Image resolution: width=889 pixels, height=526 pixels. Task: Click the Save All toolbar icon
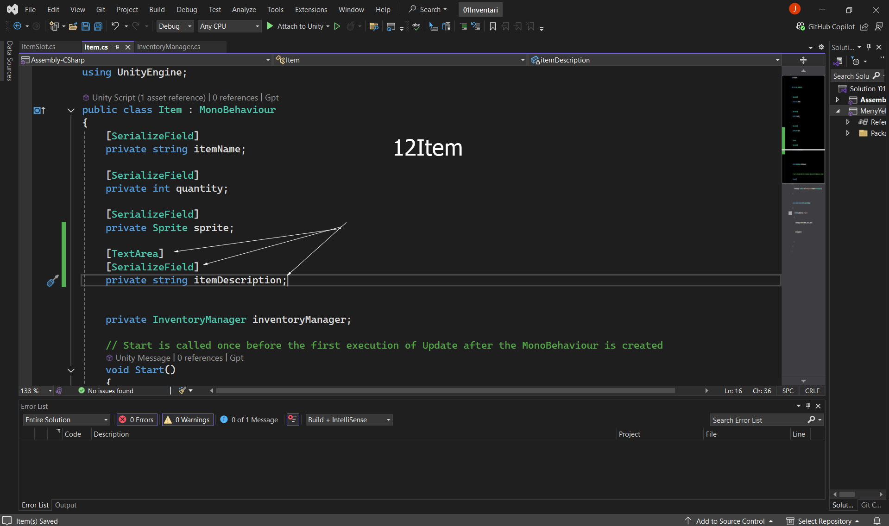pyautogui.click(x=98, y=26)
